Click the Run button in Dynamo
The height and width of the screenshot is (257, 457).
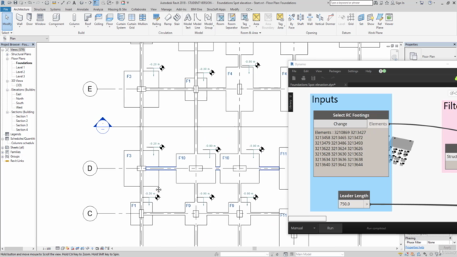[x=330, y=228]
